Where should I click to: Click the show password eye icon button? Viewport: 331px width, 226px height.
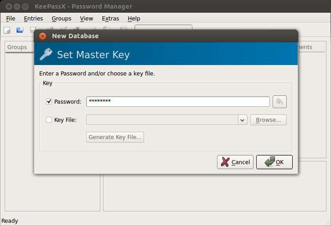(279, 102)
